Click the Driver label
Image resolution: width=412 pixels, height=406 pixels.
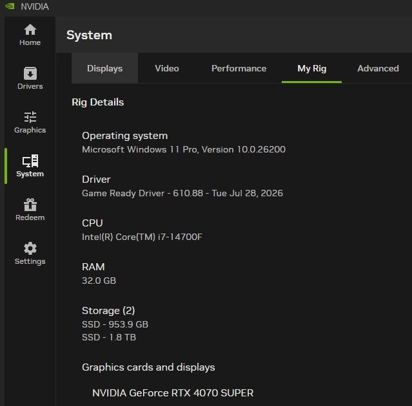click(96, 180)
